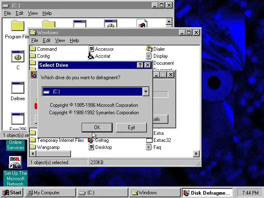This screenshot has height=198, width=264.
Task: Switch to (C:) taskbar button
Action: (103, 193)
